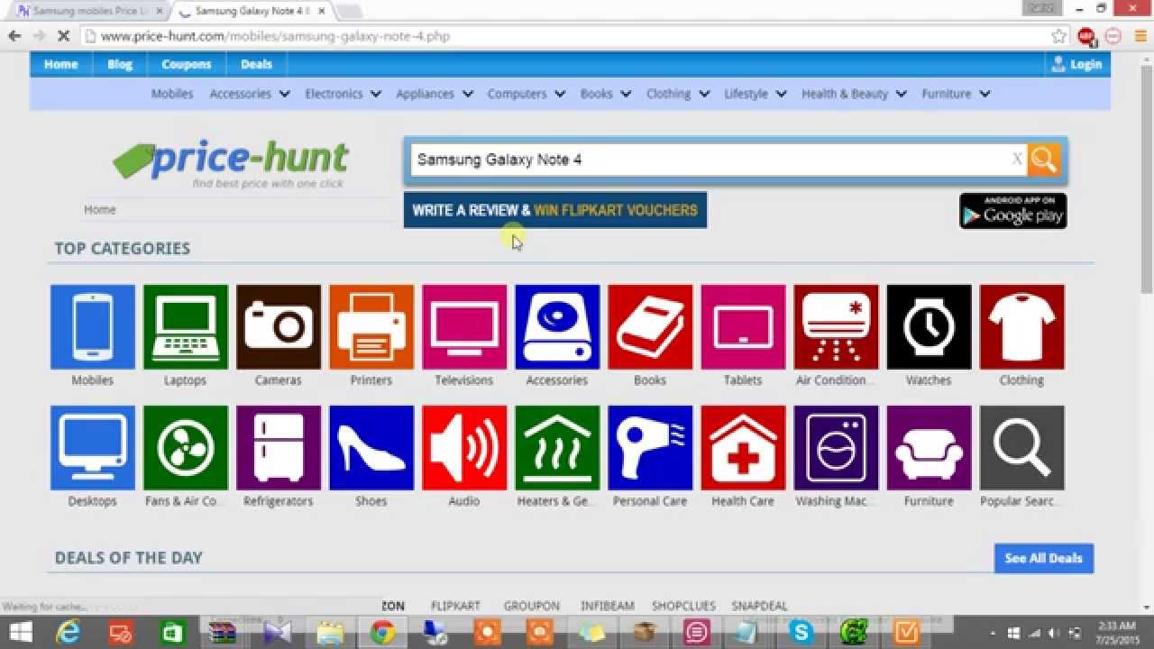Open the Air Conditioners category icon
This screenshot has height=649, width=1154.
(836, 327)
